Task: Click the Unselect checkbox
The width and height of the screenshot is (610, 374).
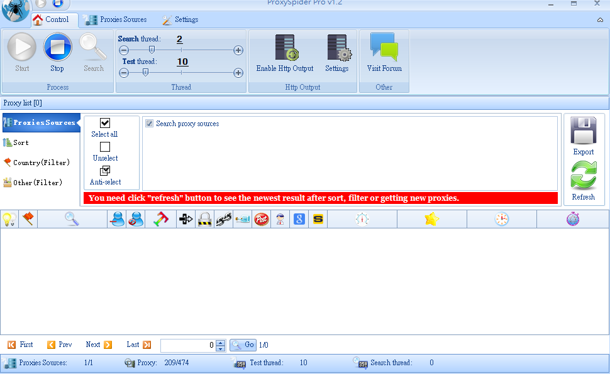Action: (x=105, y=147)
